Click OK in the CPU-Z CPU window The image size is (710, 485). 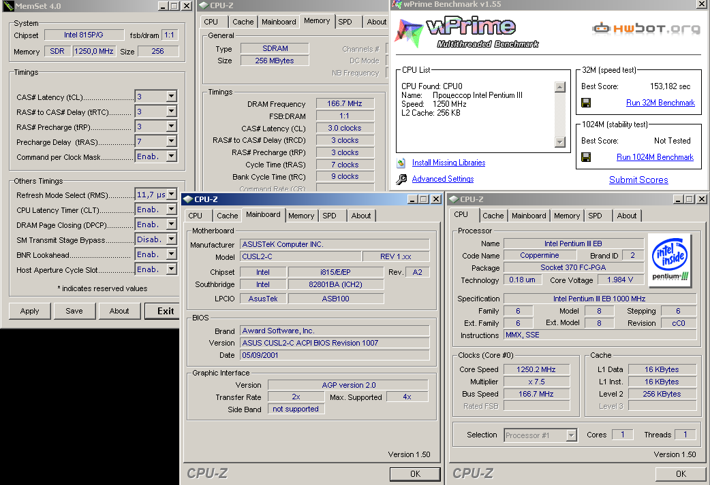681,473
